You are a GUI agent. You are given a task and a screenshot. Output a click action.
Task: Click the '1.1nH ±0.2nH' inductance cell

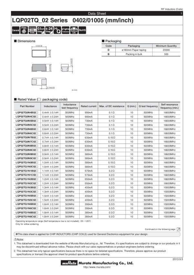coord(50,175)
